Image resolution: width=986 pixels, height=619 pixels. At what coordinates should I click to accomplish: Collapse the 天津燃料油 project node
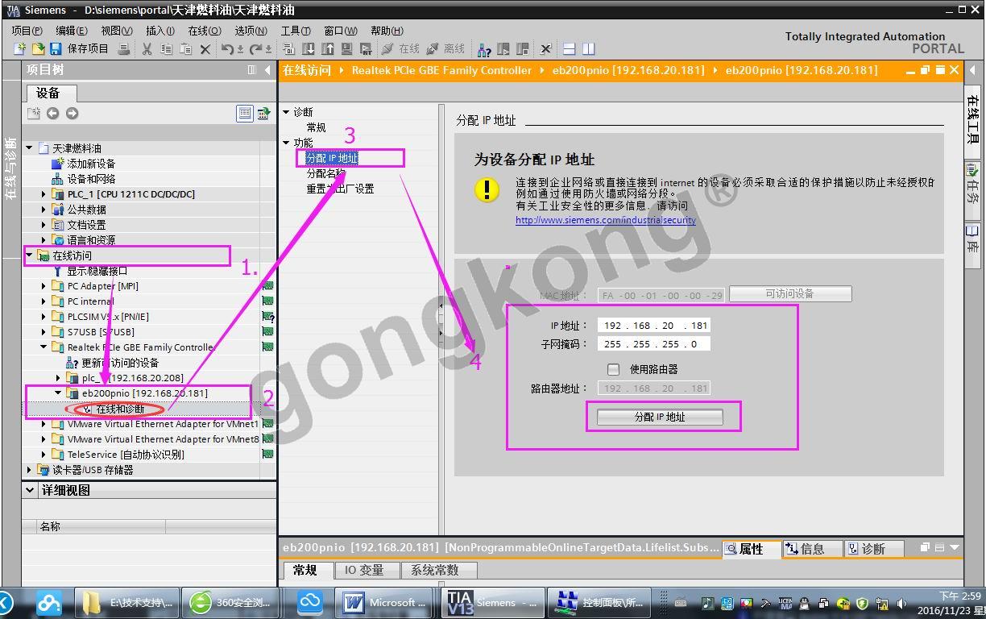coord(30,148)
